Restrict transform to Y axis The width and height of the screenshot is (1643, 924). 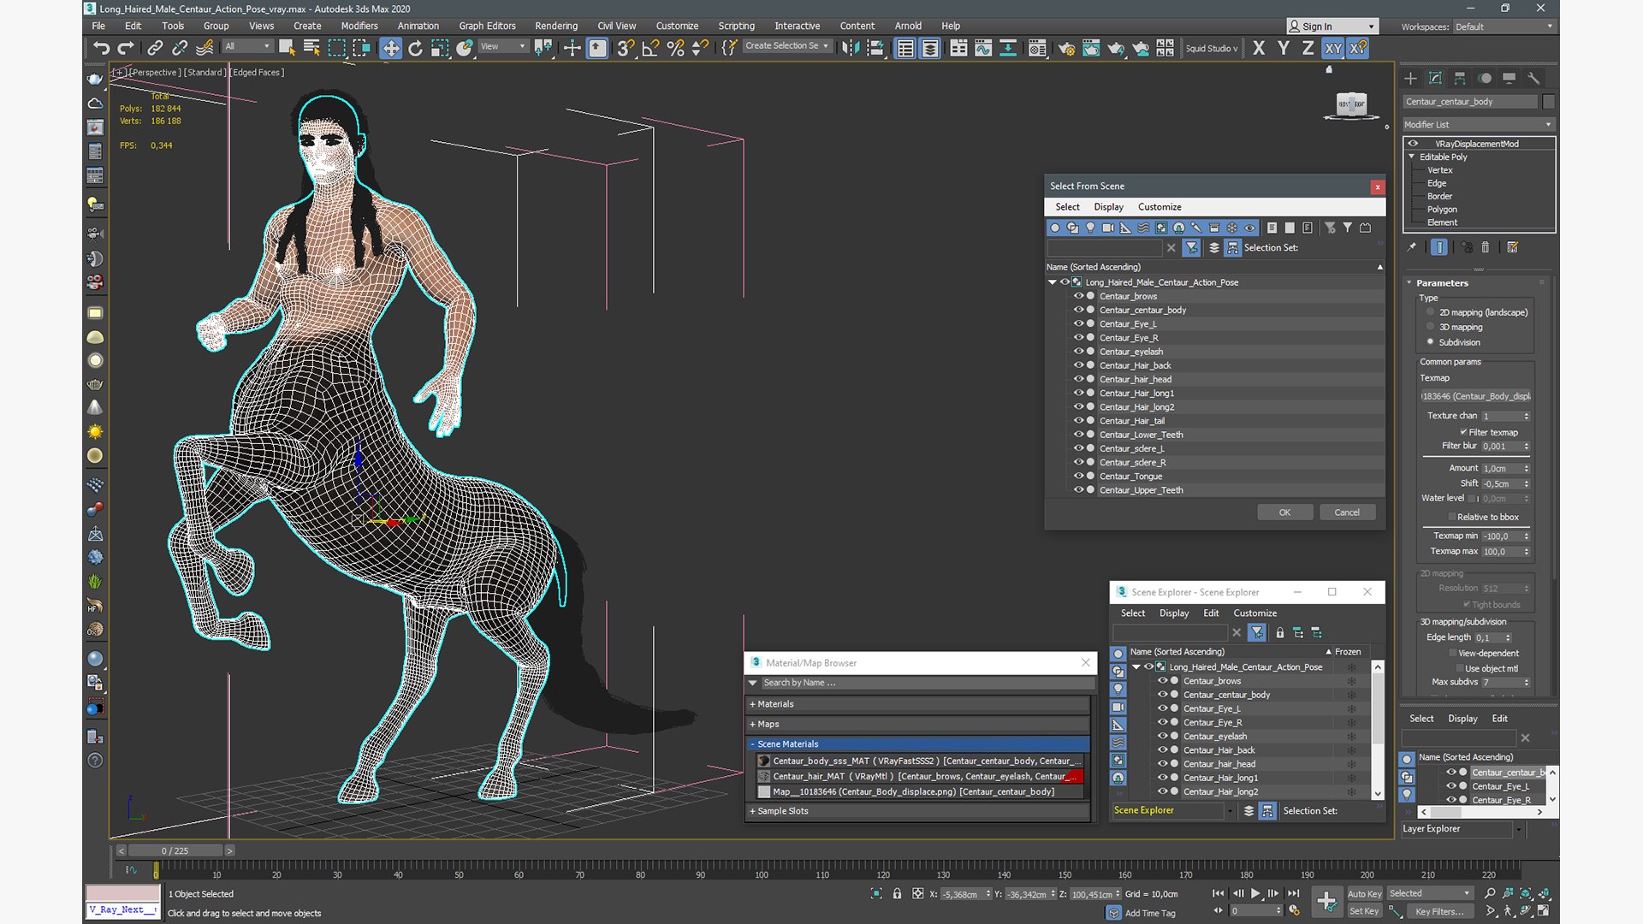1284,48
